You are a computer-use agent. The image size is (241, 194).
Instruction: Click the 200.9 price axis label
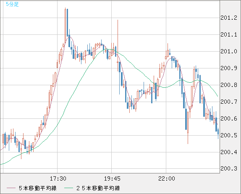pyautogui.click(x=229, y=68)
